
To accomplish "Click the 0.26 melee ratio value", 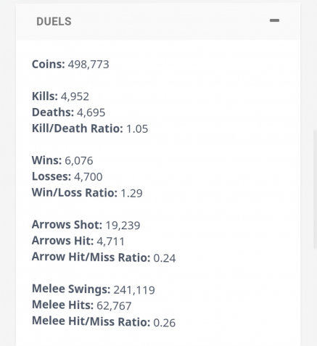I will (x=165, y=322).
